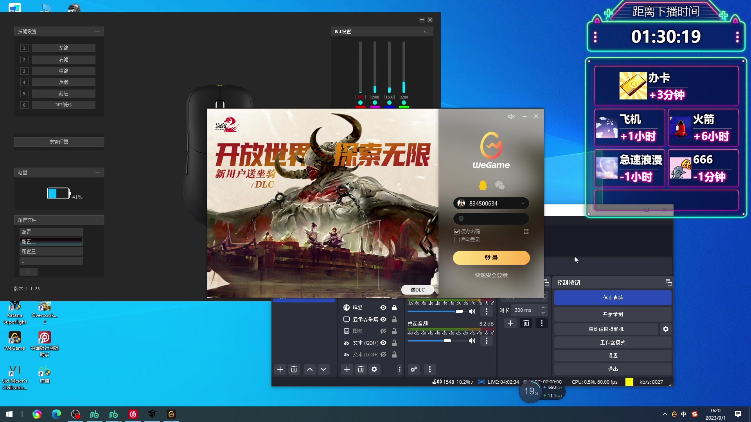Focus the WeGame password field

491,219
